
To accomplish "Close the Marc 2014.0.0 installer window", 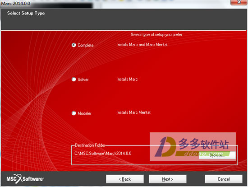I will [239, 2].
